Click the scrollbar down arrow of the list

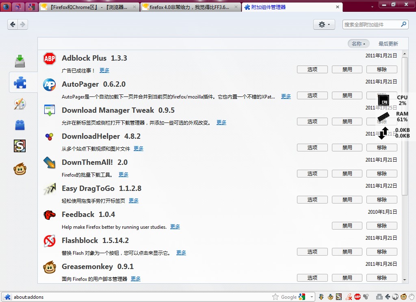(405, 280)
